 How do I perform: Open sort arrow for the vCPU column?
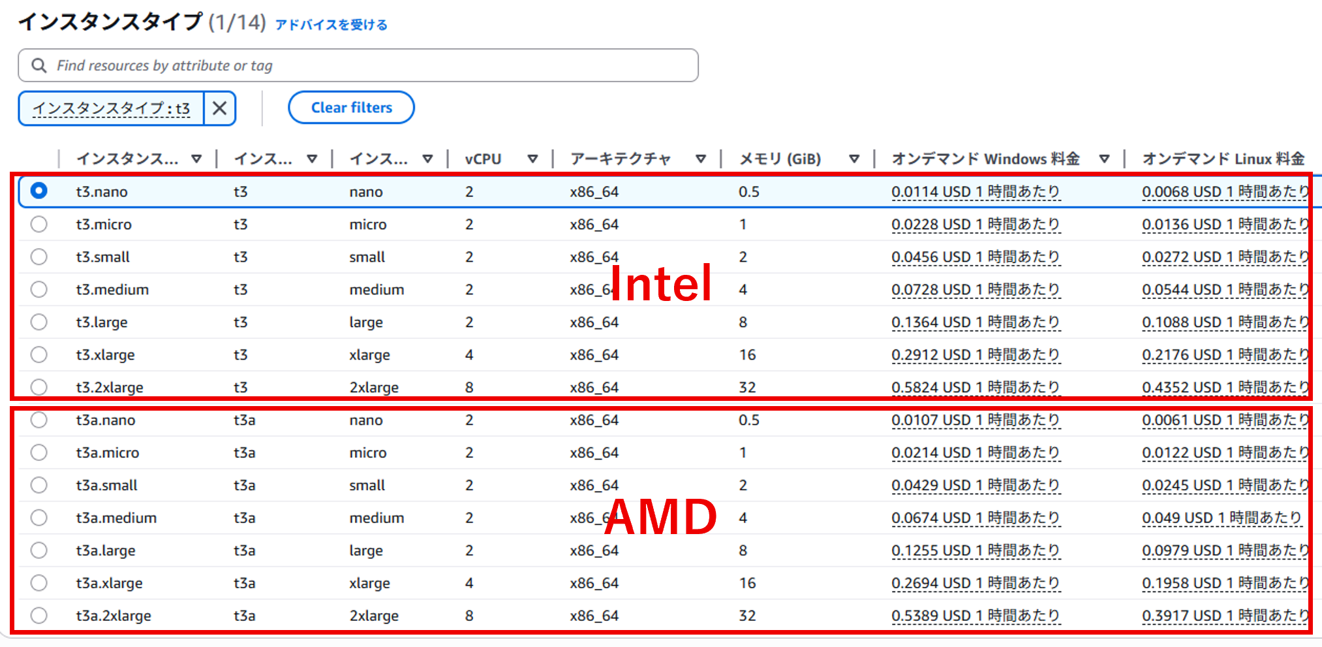coord(532,159)
